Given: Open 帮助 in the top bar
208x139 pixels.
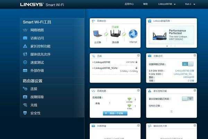Looking at the screenshot, I should coord(145,4).
